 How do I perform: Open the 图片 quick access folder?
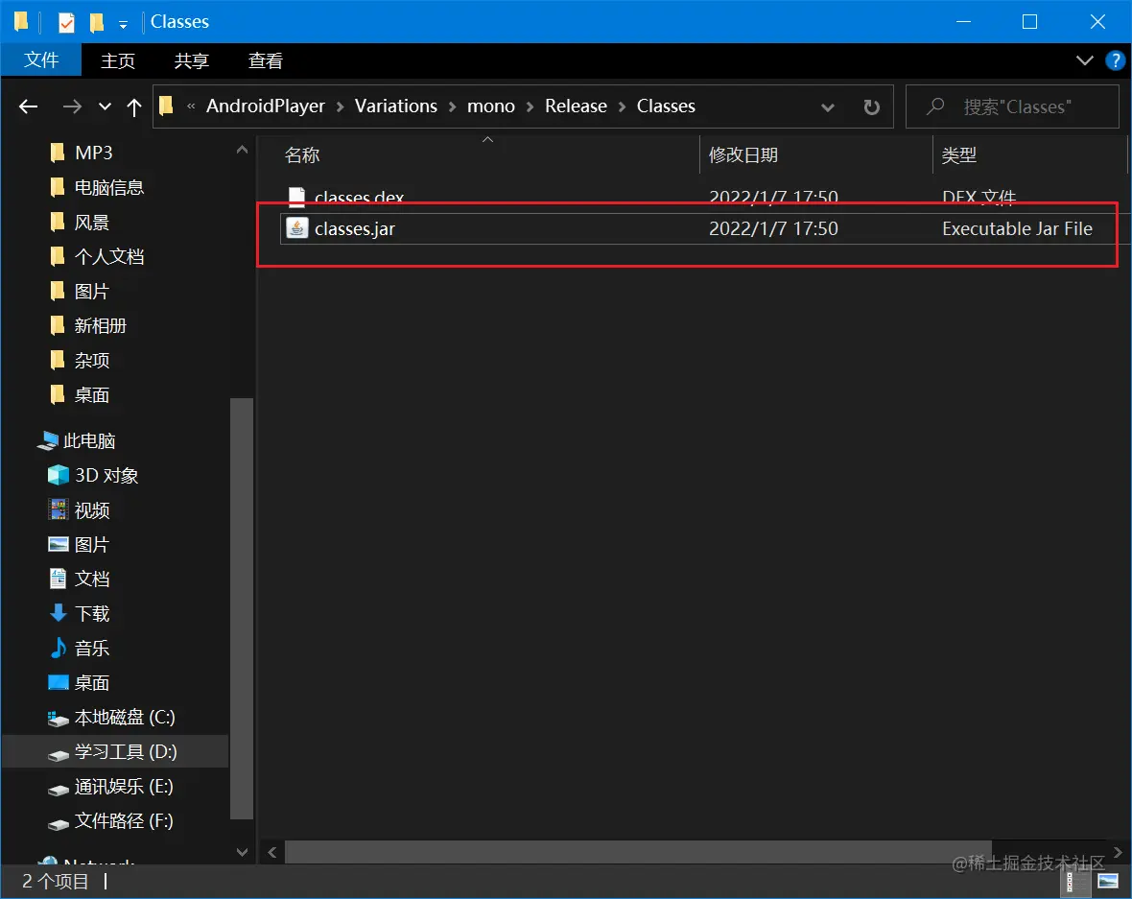(x=92, y=292)
